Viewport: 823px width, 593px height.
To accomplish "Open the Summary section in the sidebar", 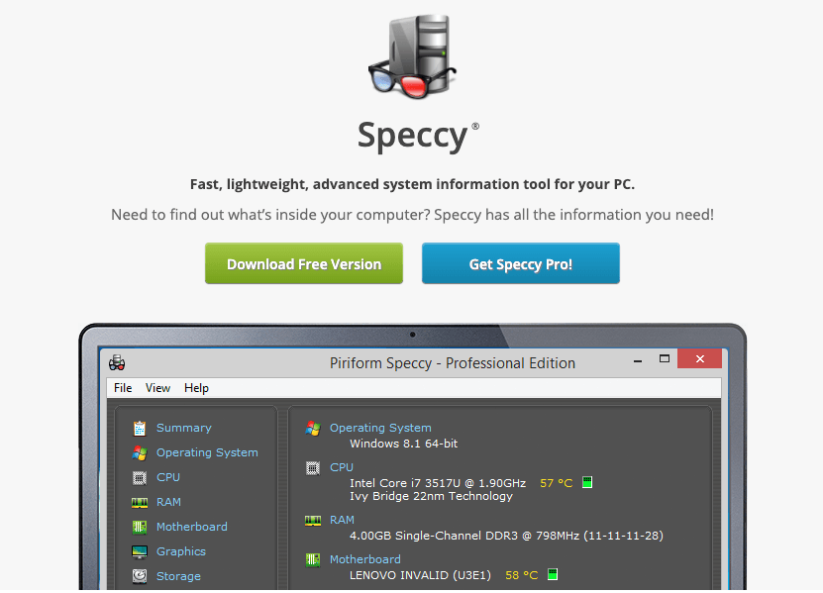I will (x=183, y=428).
